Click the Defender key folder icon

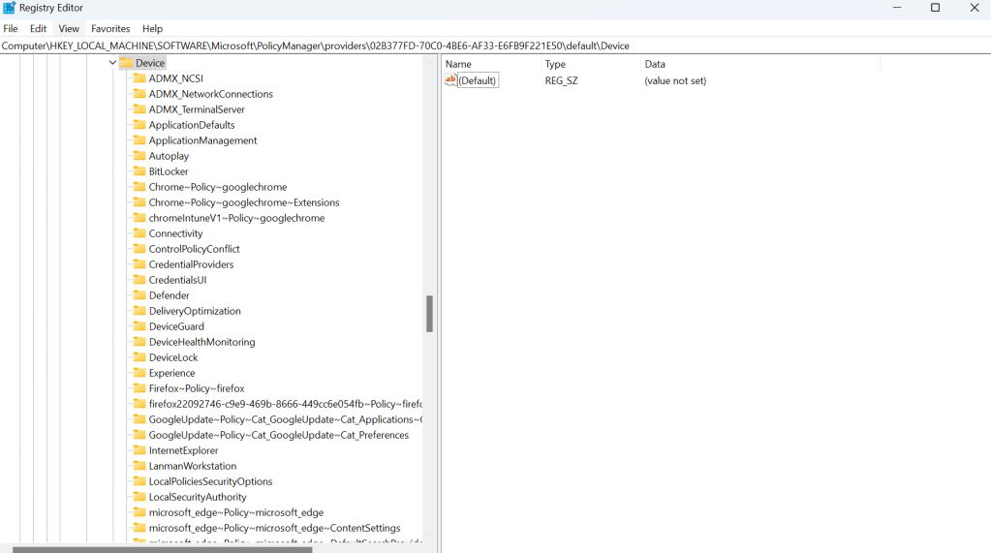tap(139, 295)
